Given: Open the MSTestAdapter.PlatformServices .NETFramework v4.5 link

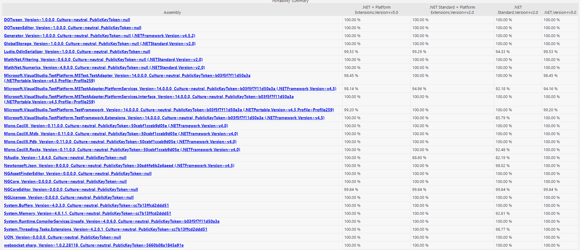Looking at the screenshot, I should (170, 89).
